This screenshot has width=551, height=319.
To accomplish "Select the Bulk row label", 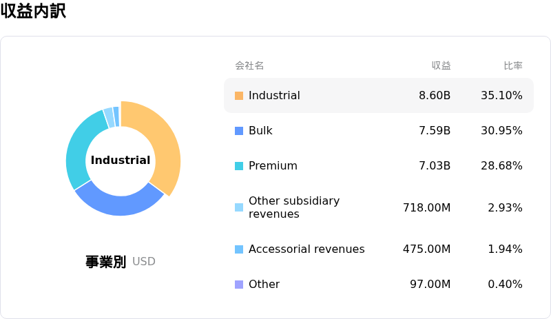I will coord(260,131).
